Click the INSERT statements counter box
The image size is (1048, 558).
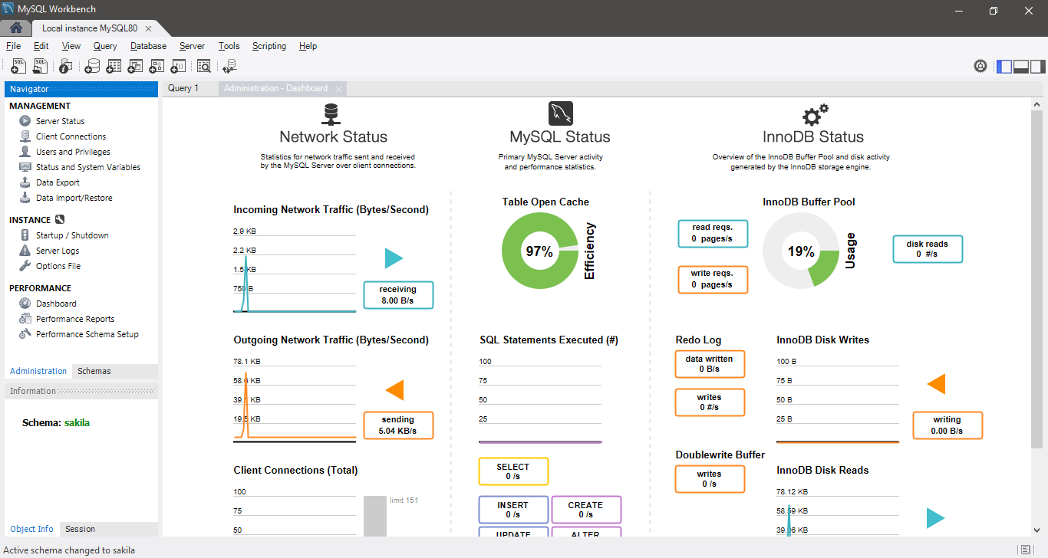(513, 510)
